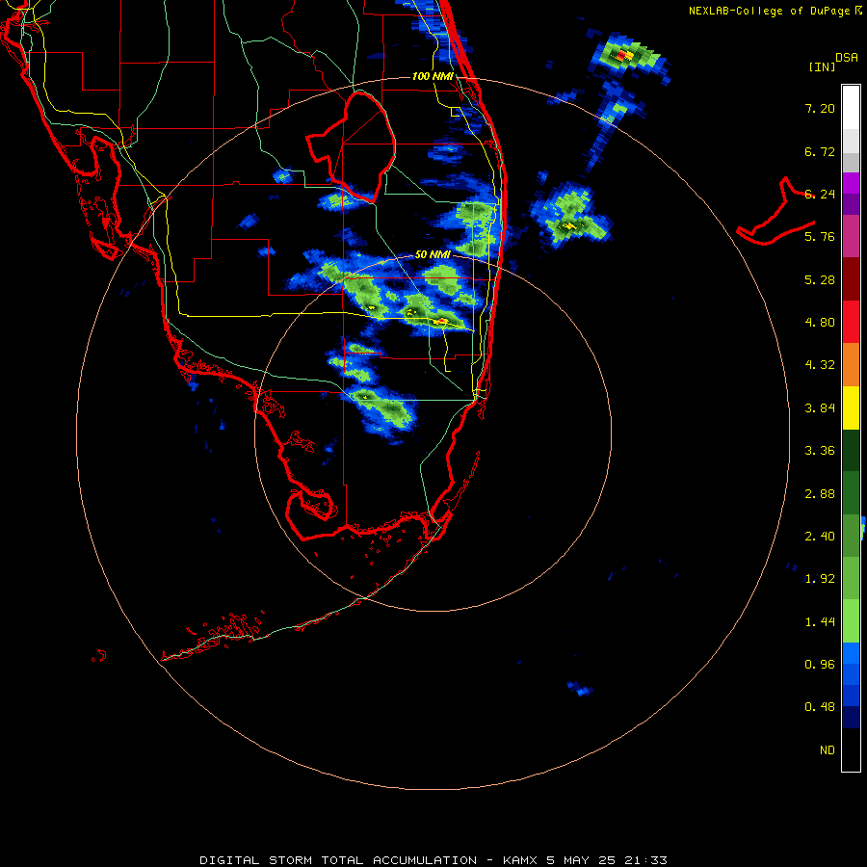Click the 3.36 legend value
Screen dimensions: 867x867
820,451
